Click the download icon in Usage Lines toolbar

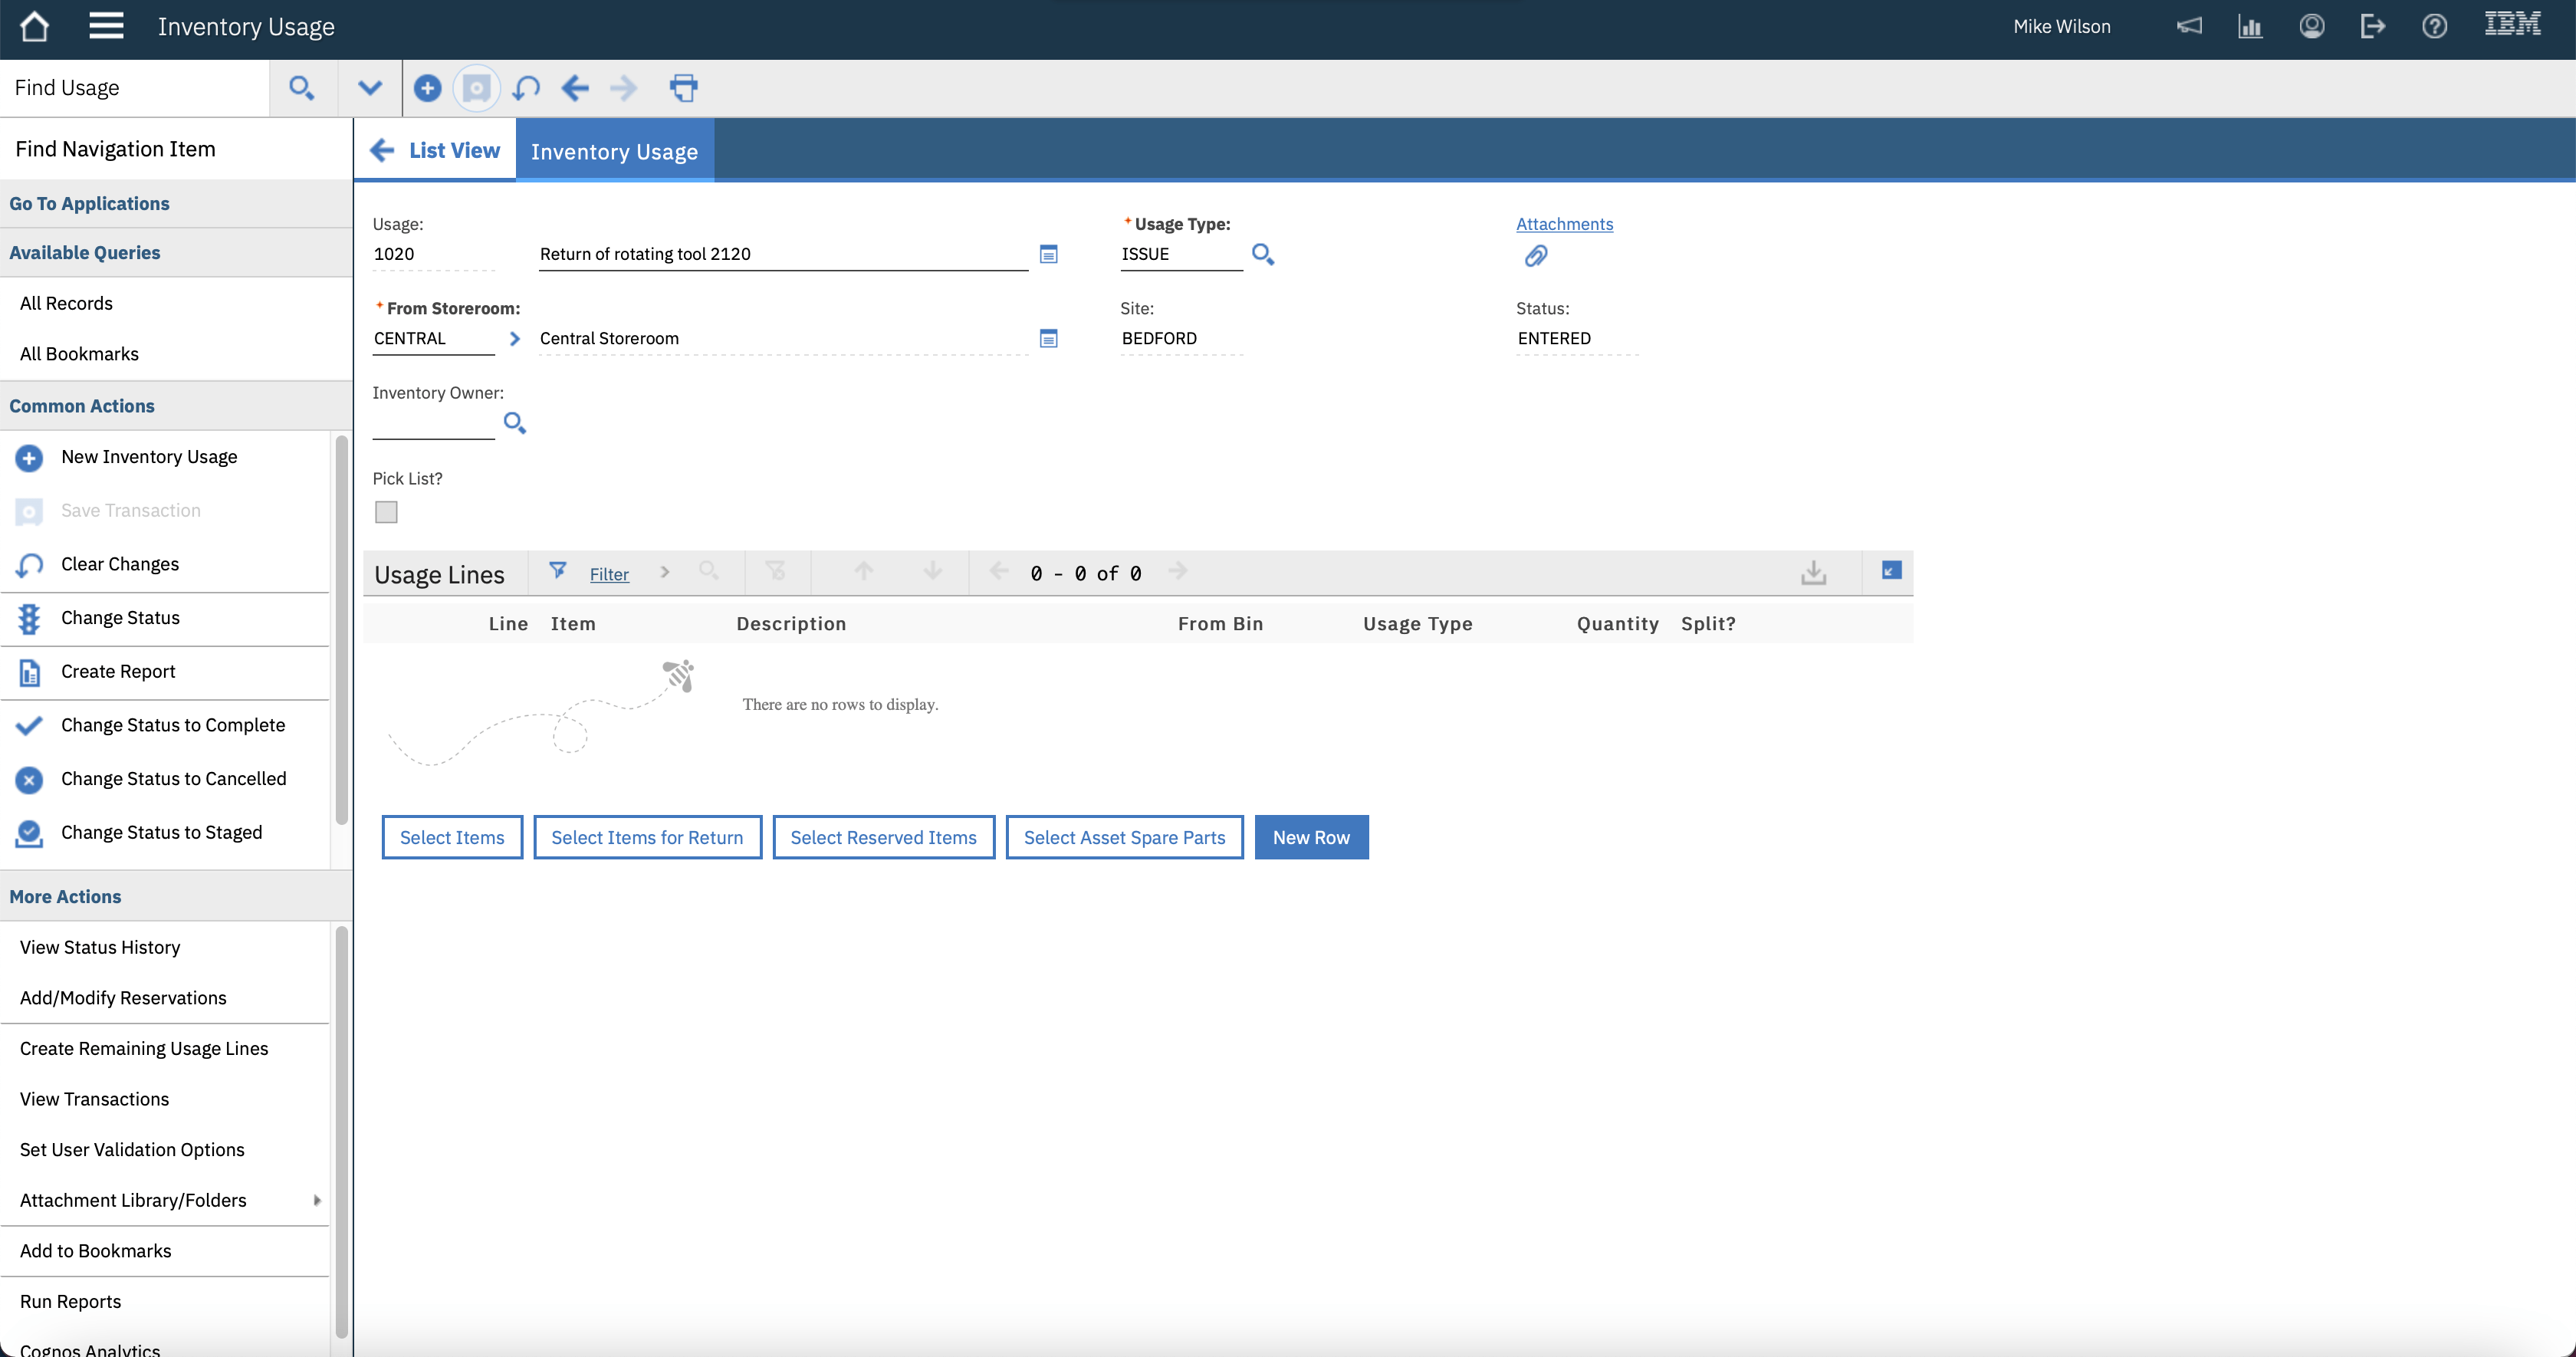click(x=1813, y=572)
